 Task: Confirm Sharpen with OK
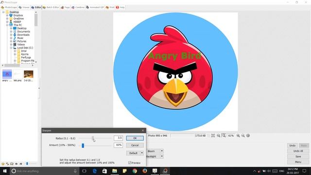tap(135, 138)
